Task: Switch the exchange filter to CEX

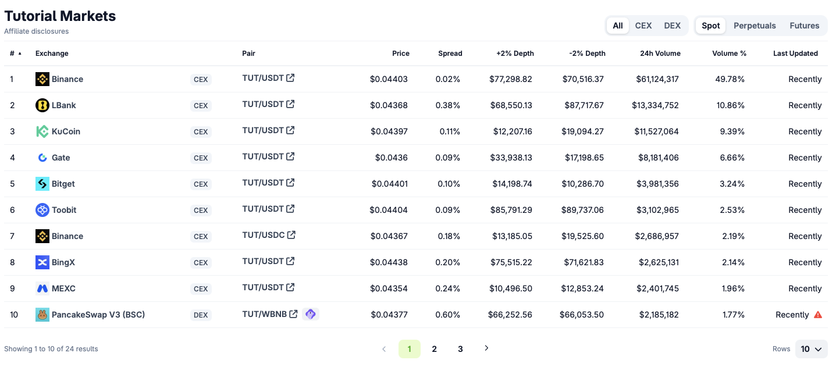Action: (643, 26)
